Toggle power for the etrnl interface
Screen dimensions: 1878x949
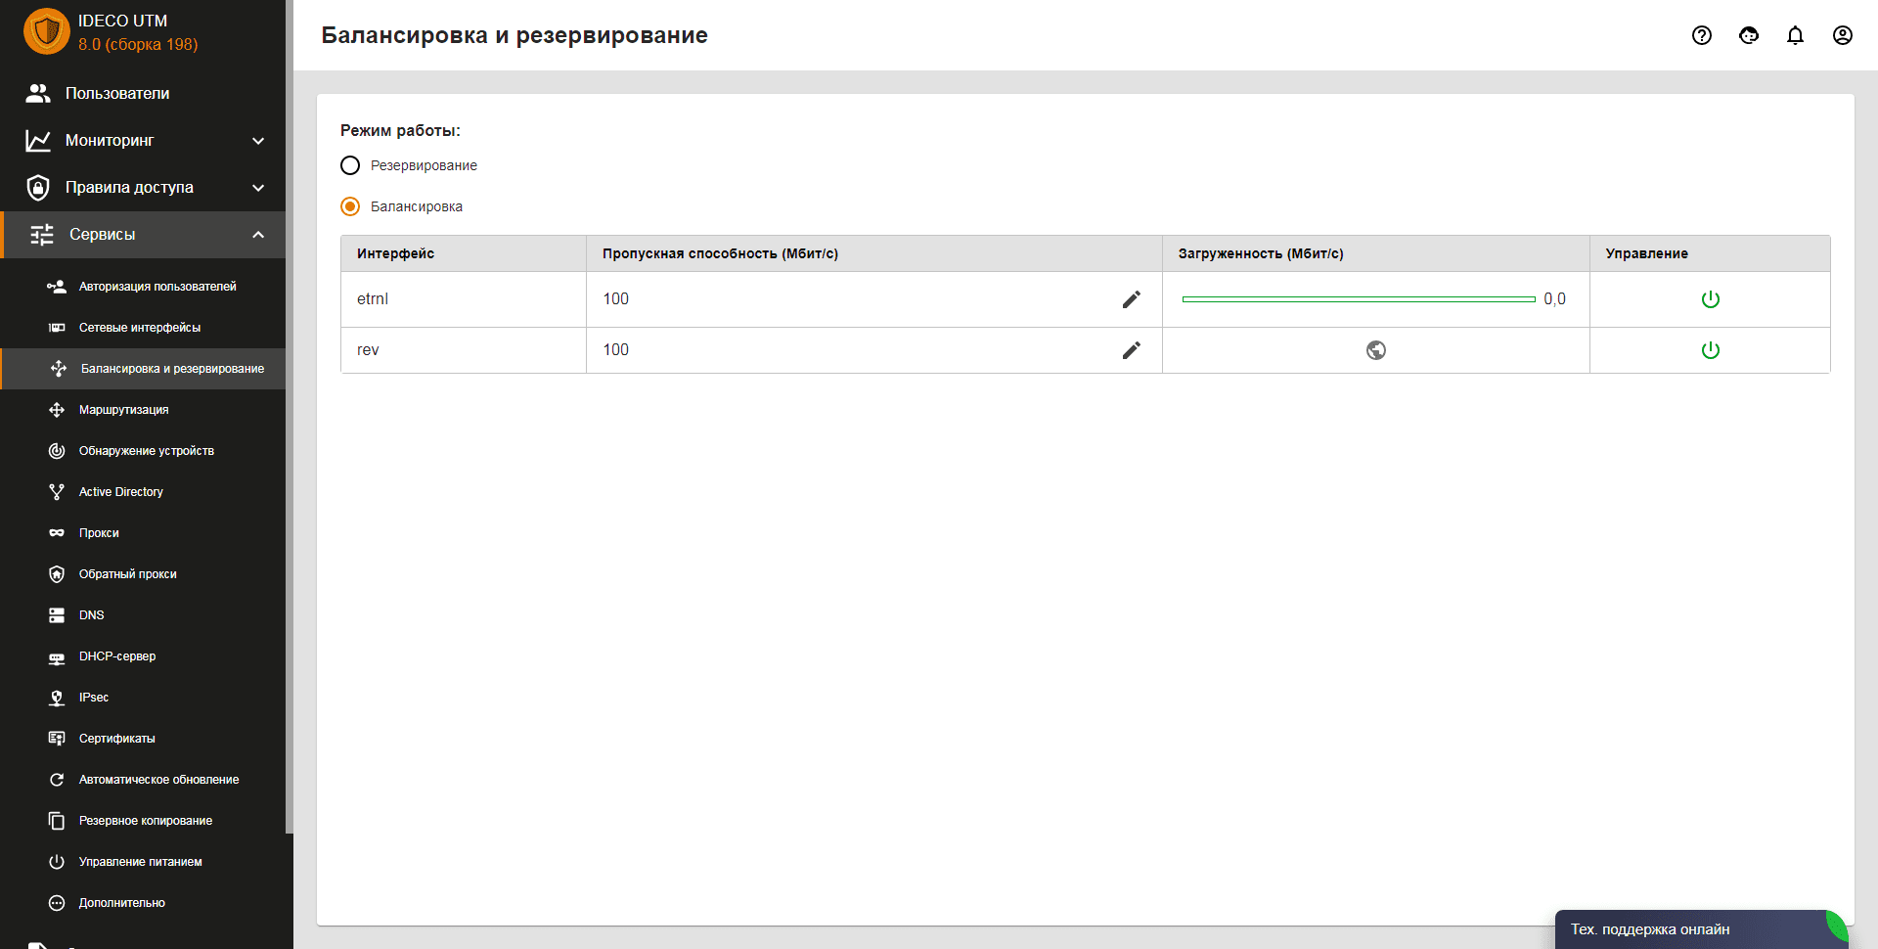click(x=1710, y=299)
